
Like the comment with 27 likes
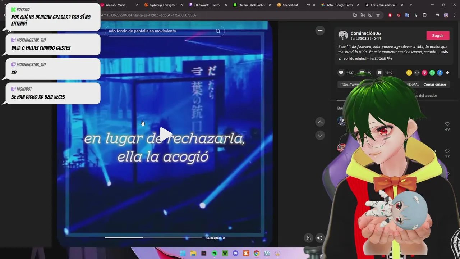click(447, 151)
